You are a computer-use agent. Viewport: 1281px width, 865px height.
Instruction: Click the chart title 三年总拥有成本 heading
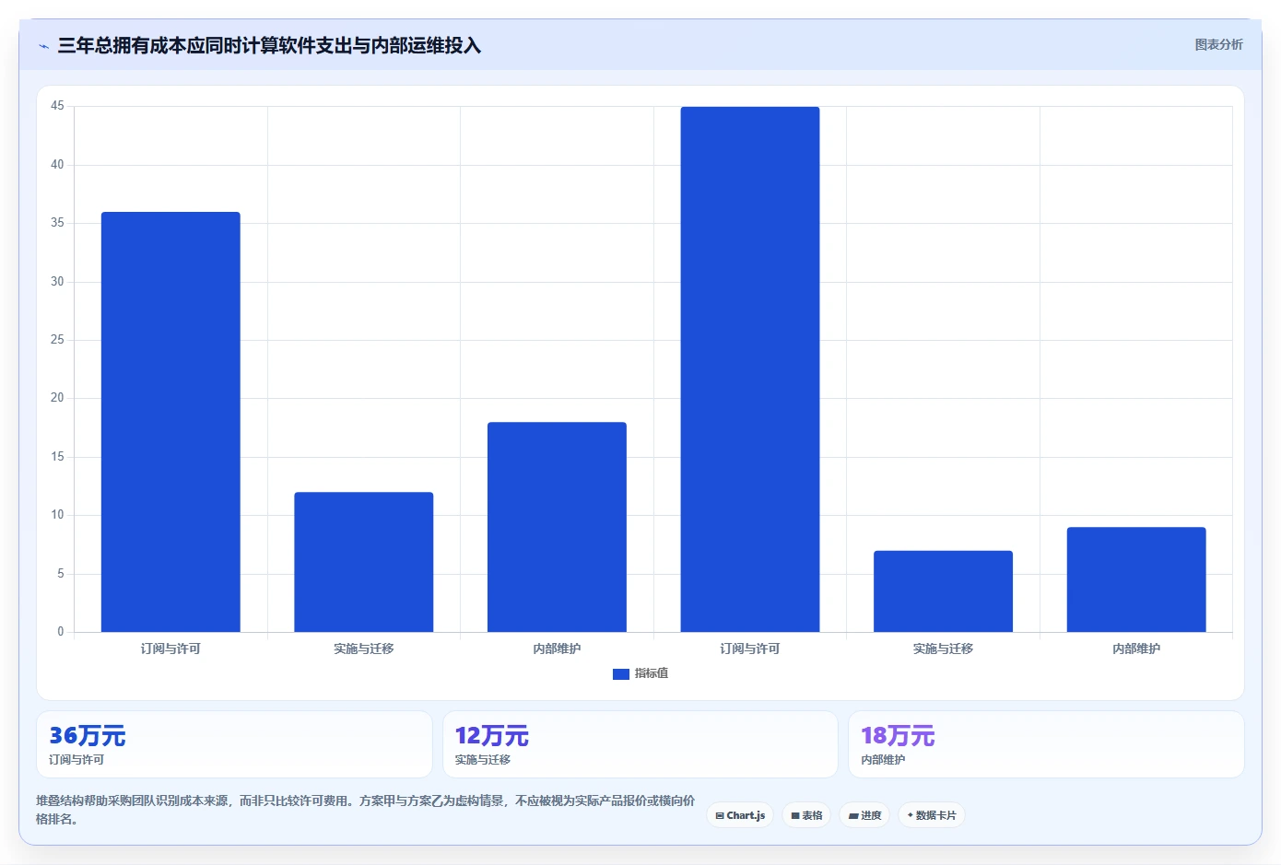269,46
